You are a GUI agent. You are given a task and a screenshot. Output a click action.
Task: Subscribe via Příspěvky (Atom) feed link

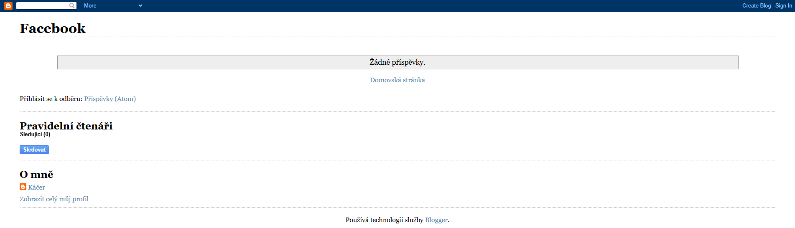pyautogui.click(x=110, y=99)
